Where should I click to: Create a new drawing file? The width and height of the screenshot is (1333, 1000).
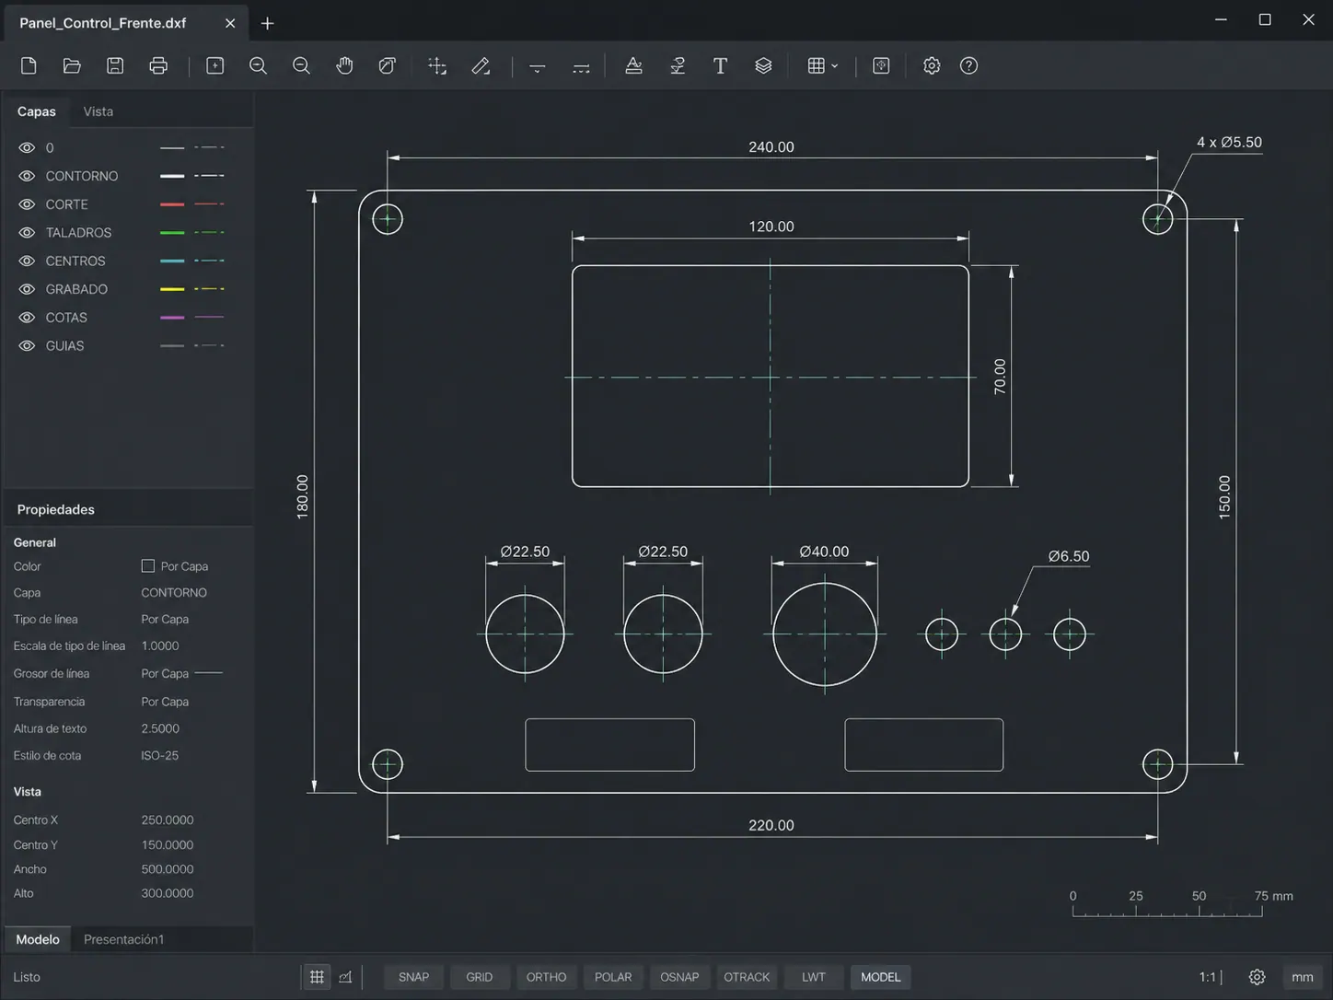[x=29, y=65]
